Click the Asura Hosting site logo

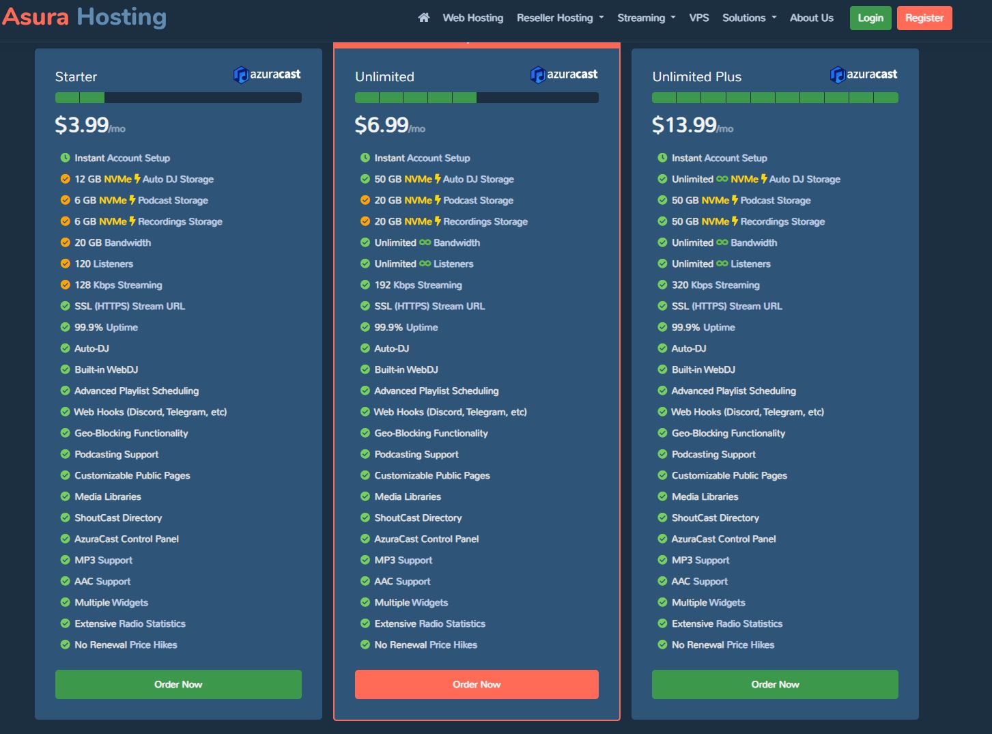point(85,17)
